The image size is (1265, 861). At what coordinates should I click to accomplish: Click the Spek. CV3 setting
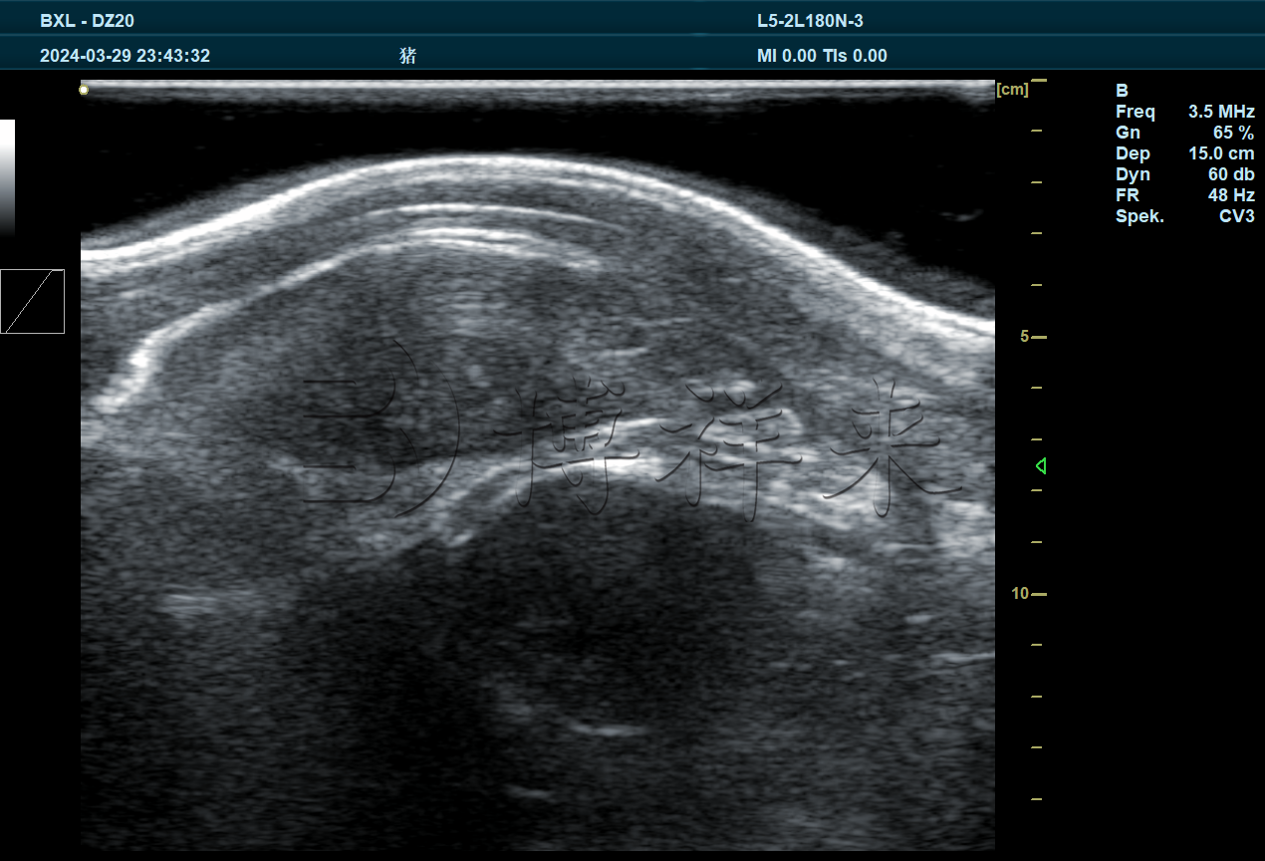(x=1184, y=216)
